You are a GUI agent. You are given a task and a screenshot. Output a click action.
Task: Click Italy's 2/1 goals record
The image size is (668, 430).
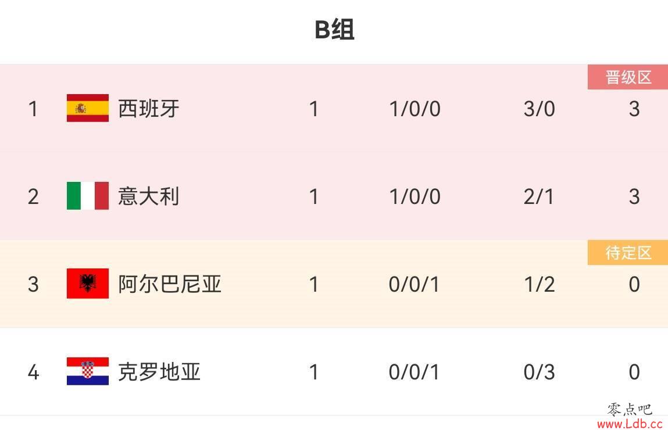[539, 196]
